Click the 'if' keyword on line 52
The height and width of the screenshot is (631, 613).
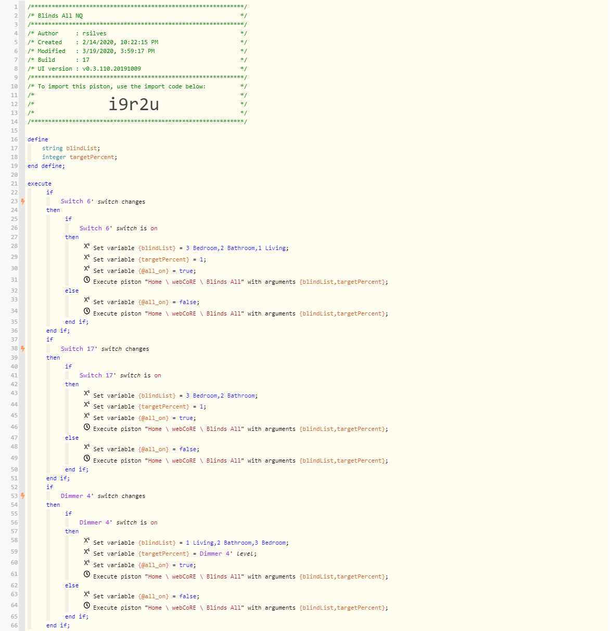click(49, 487)
